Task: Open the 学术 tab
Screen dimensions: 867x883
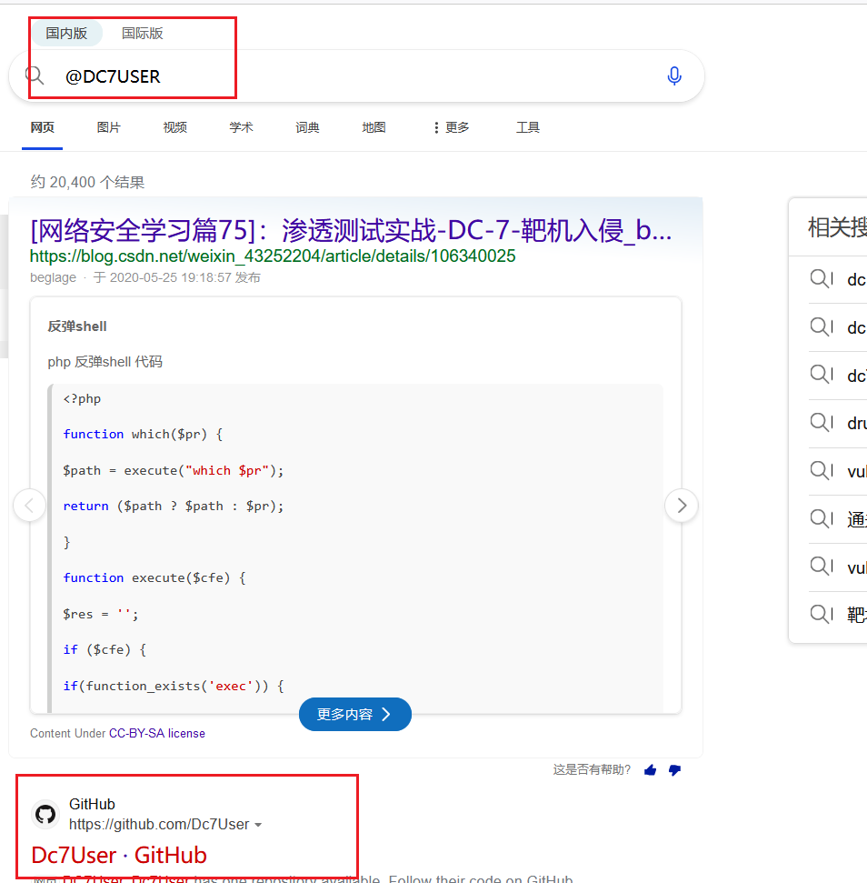Action: click(x=241, y=127)
